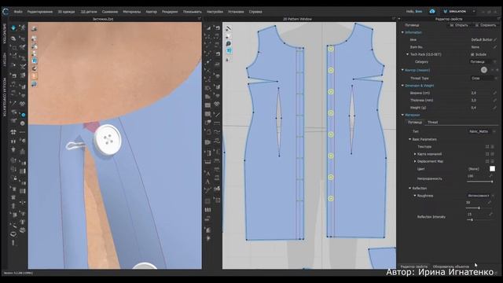Collapse the Dimension & Weight section
503x283 pixels.
402,86
